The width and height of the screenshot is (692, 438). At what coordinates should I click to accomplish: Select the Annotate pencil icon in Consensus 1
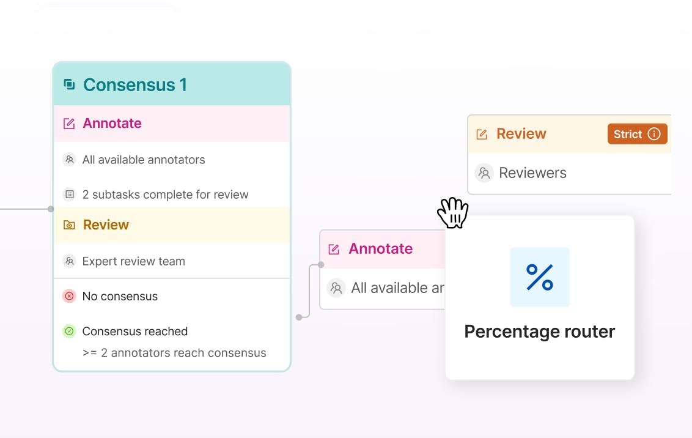point(68,123)
